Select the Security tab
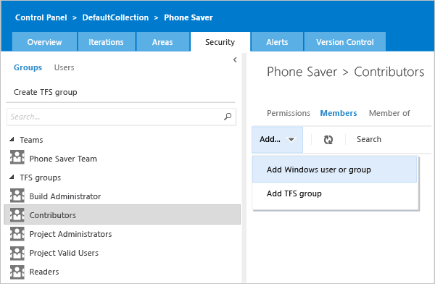Screen dimensions: 435x284 pyautogui.click(x=220, y=41)
